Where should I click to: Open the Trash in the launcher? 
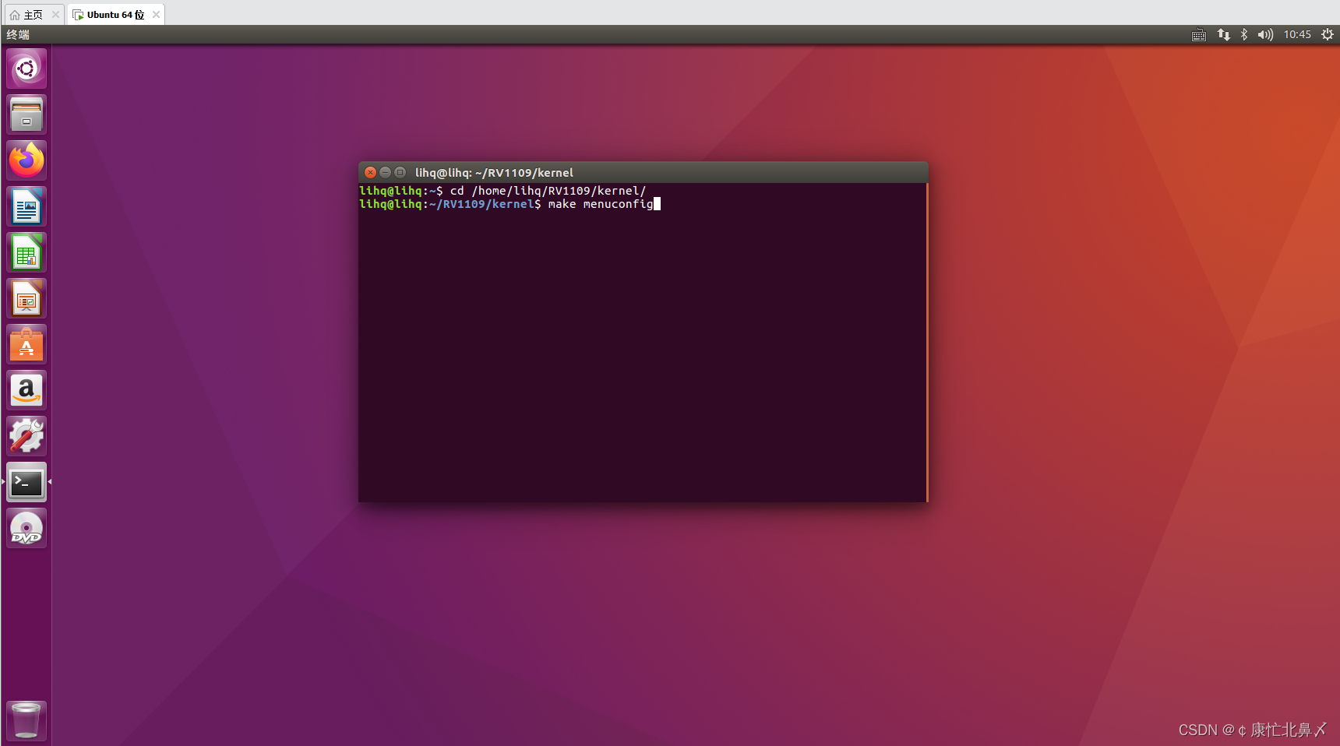tap(26, 720)
